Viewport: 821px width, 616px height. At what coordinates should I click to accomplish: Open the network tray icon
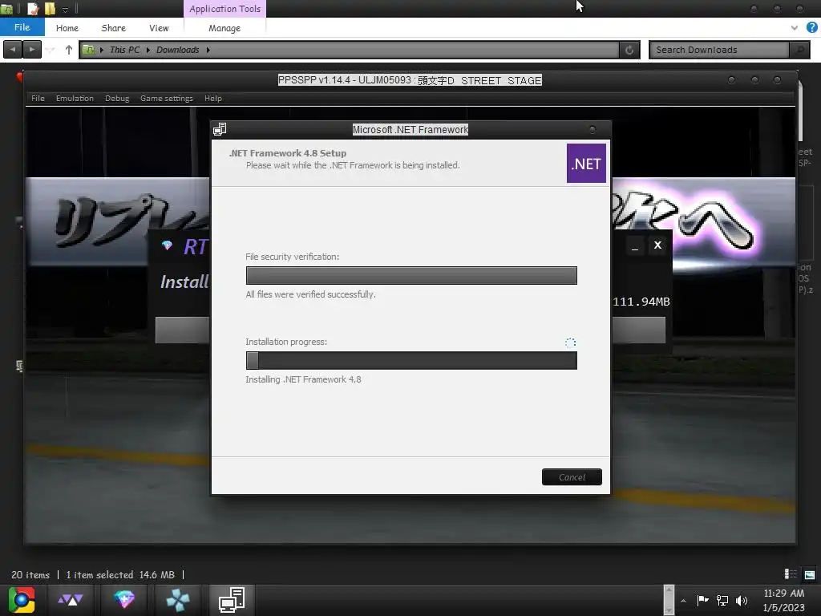click(722, 600)
